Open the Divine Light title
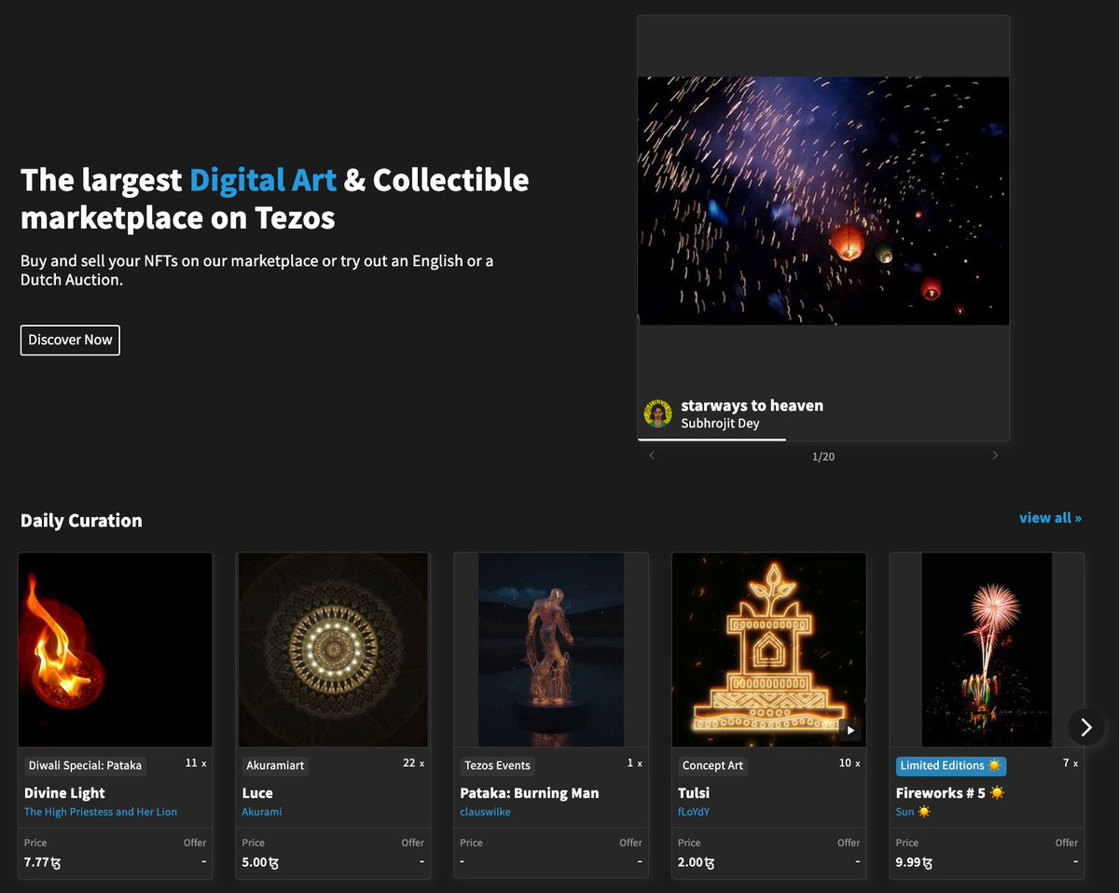This screenshot has width=1119, height=893. click(64, 793)
